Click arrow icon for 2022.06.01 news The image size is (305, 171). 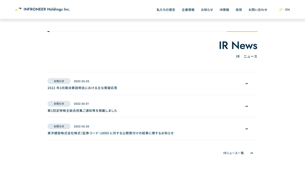point(246,106)
